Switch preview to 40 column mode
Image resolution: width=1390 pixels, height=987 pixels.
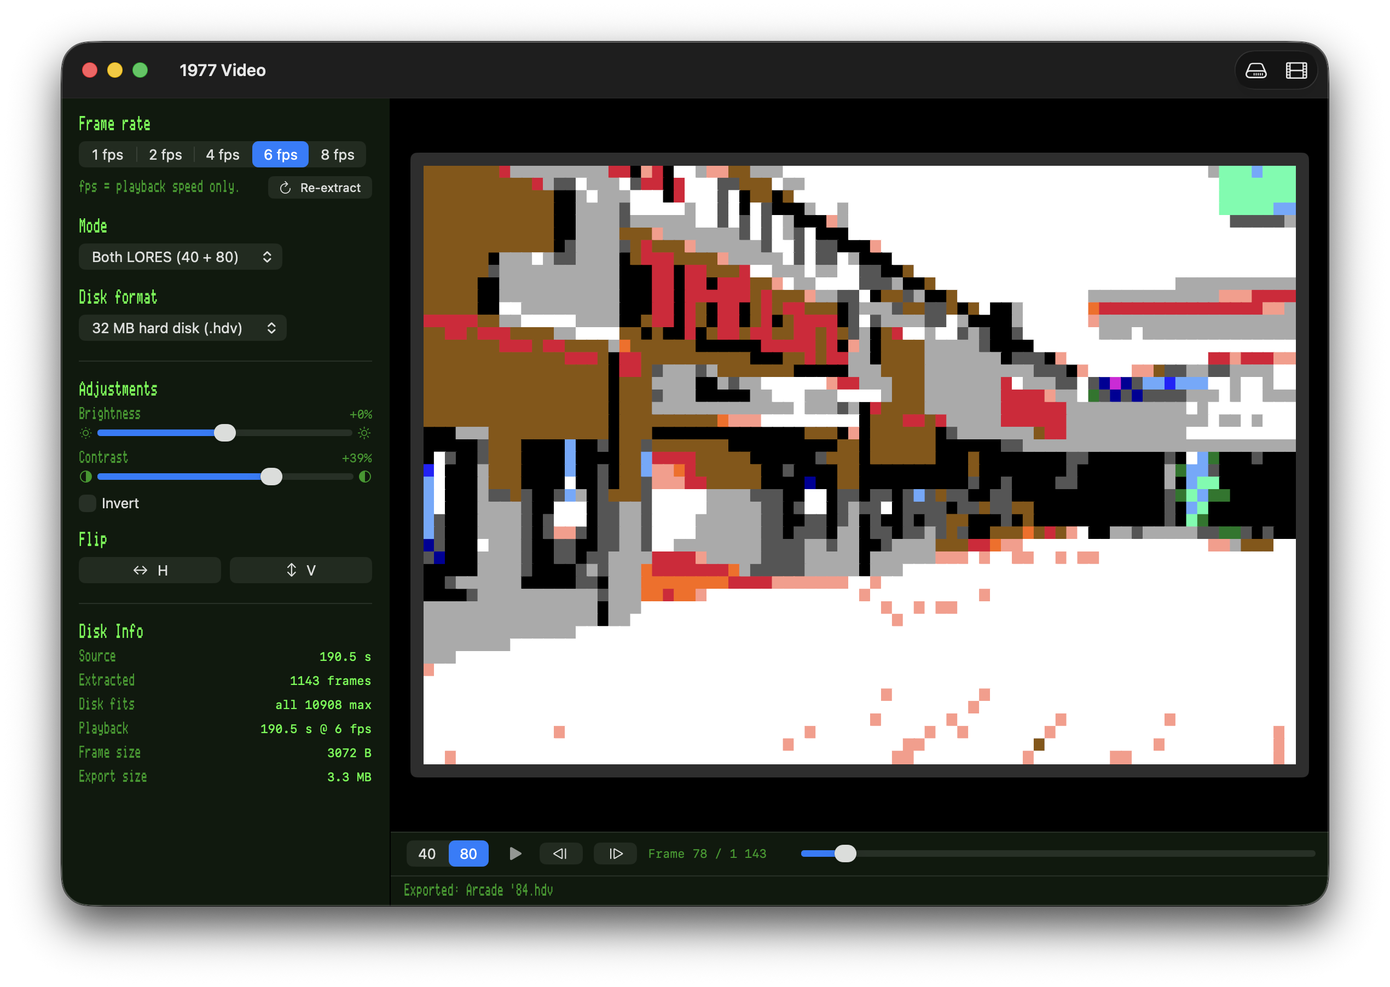click(x=427, y=854)
